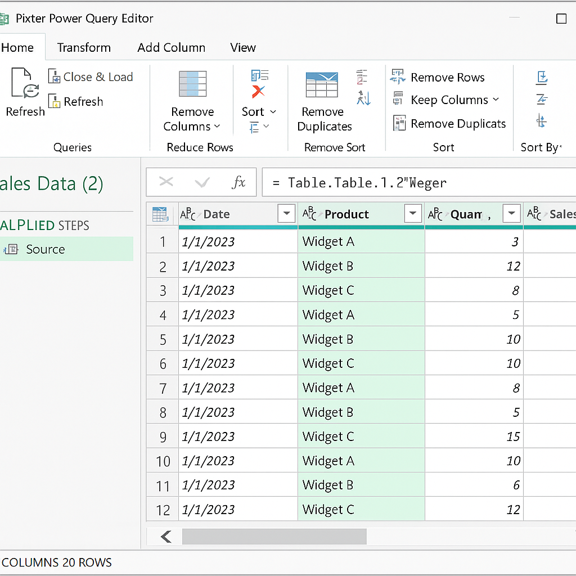
Task: Click the large Refresh preview icon
Action: pos(25,83)
